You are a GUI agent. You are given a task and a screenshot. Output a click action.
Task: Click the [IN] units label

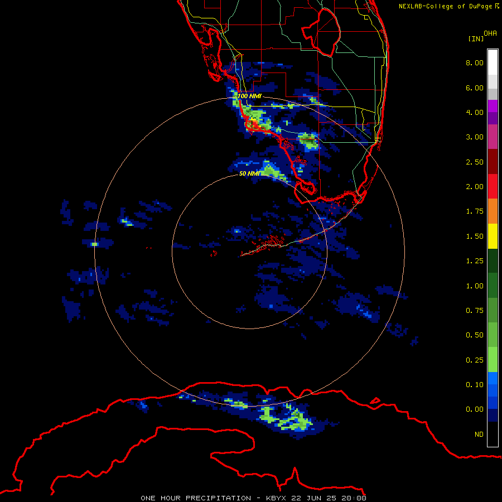[476, 38]
